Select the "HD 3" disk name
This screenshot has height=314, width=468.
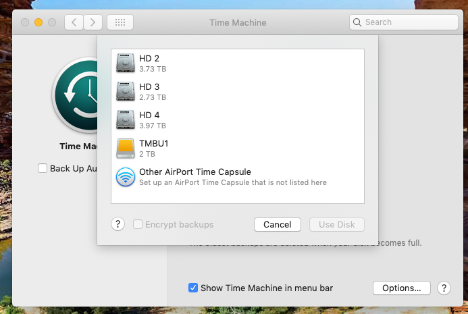[149, 87]
